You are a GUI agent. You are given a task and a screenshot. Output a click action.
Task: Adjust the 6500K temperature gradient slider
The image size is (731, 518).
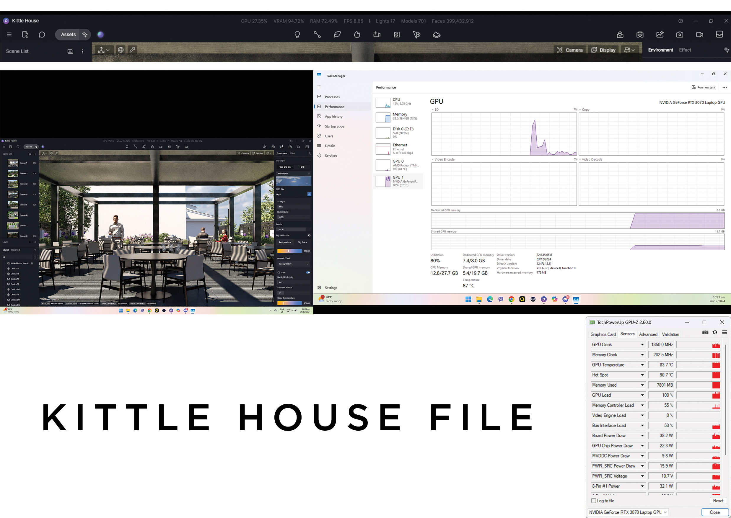(x=289, y=251)
